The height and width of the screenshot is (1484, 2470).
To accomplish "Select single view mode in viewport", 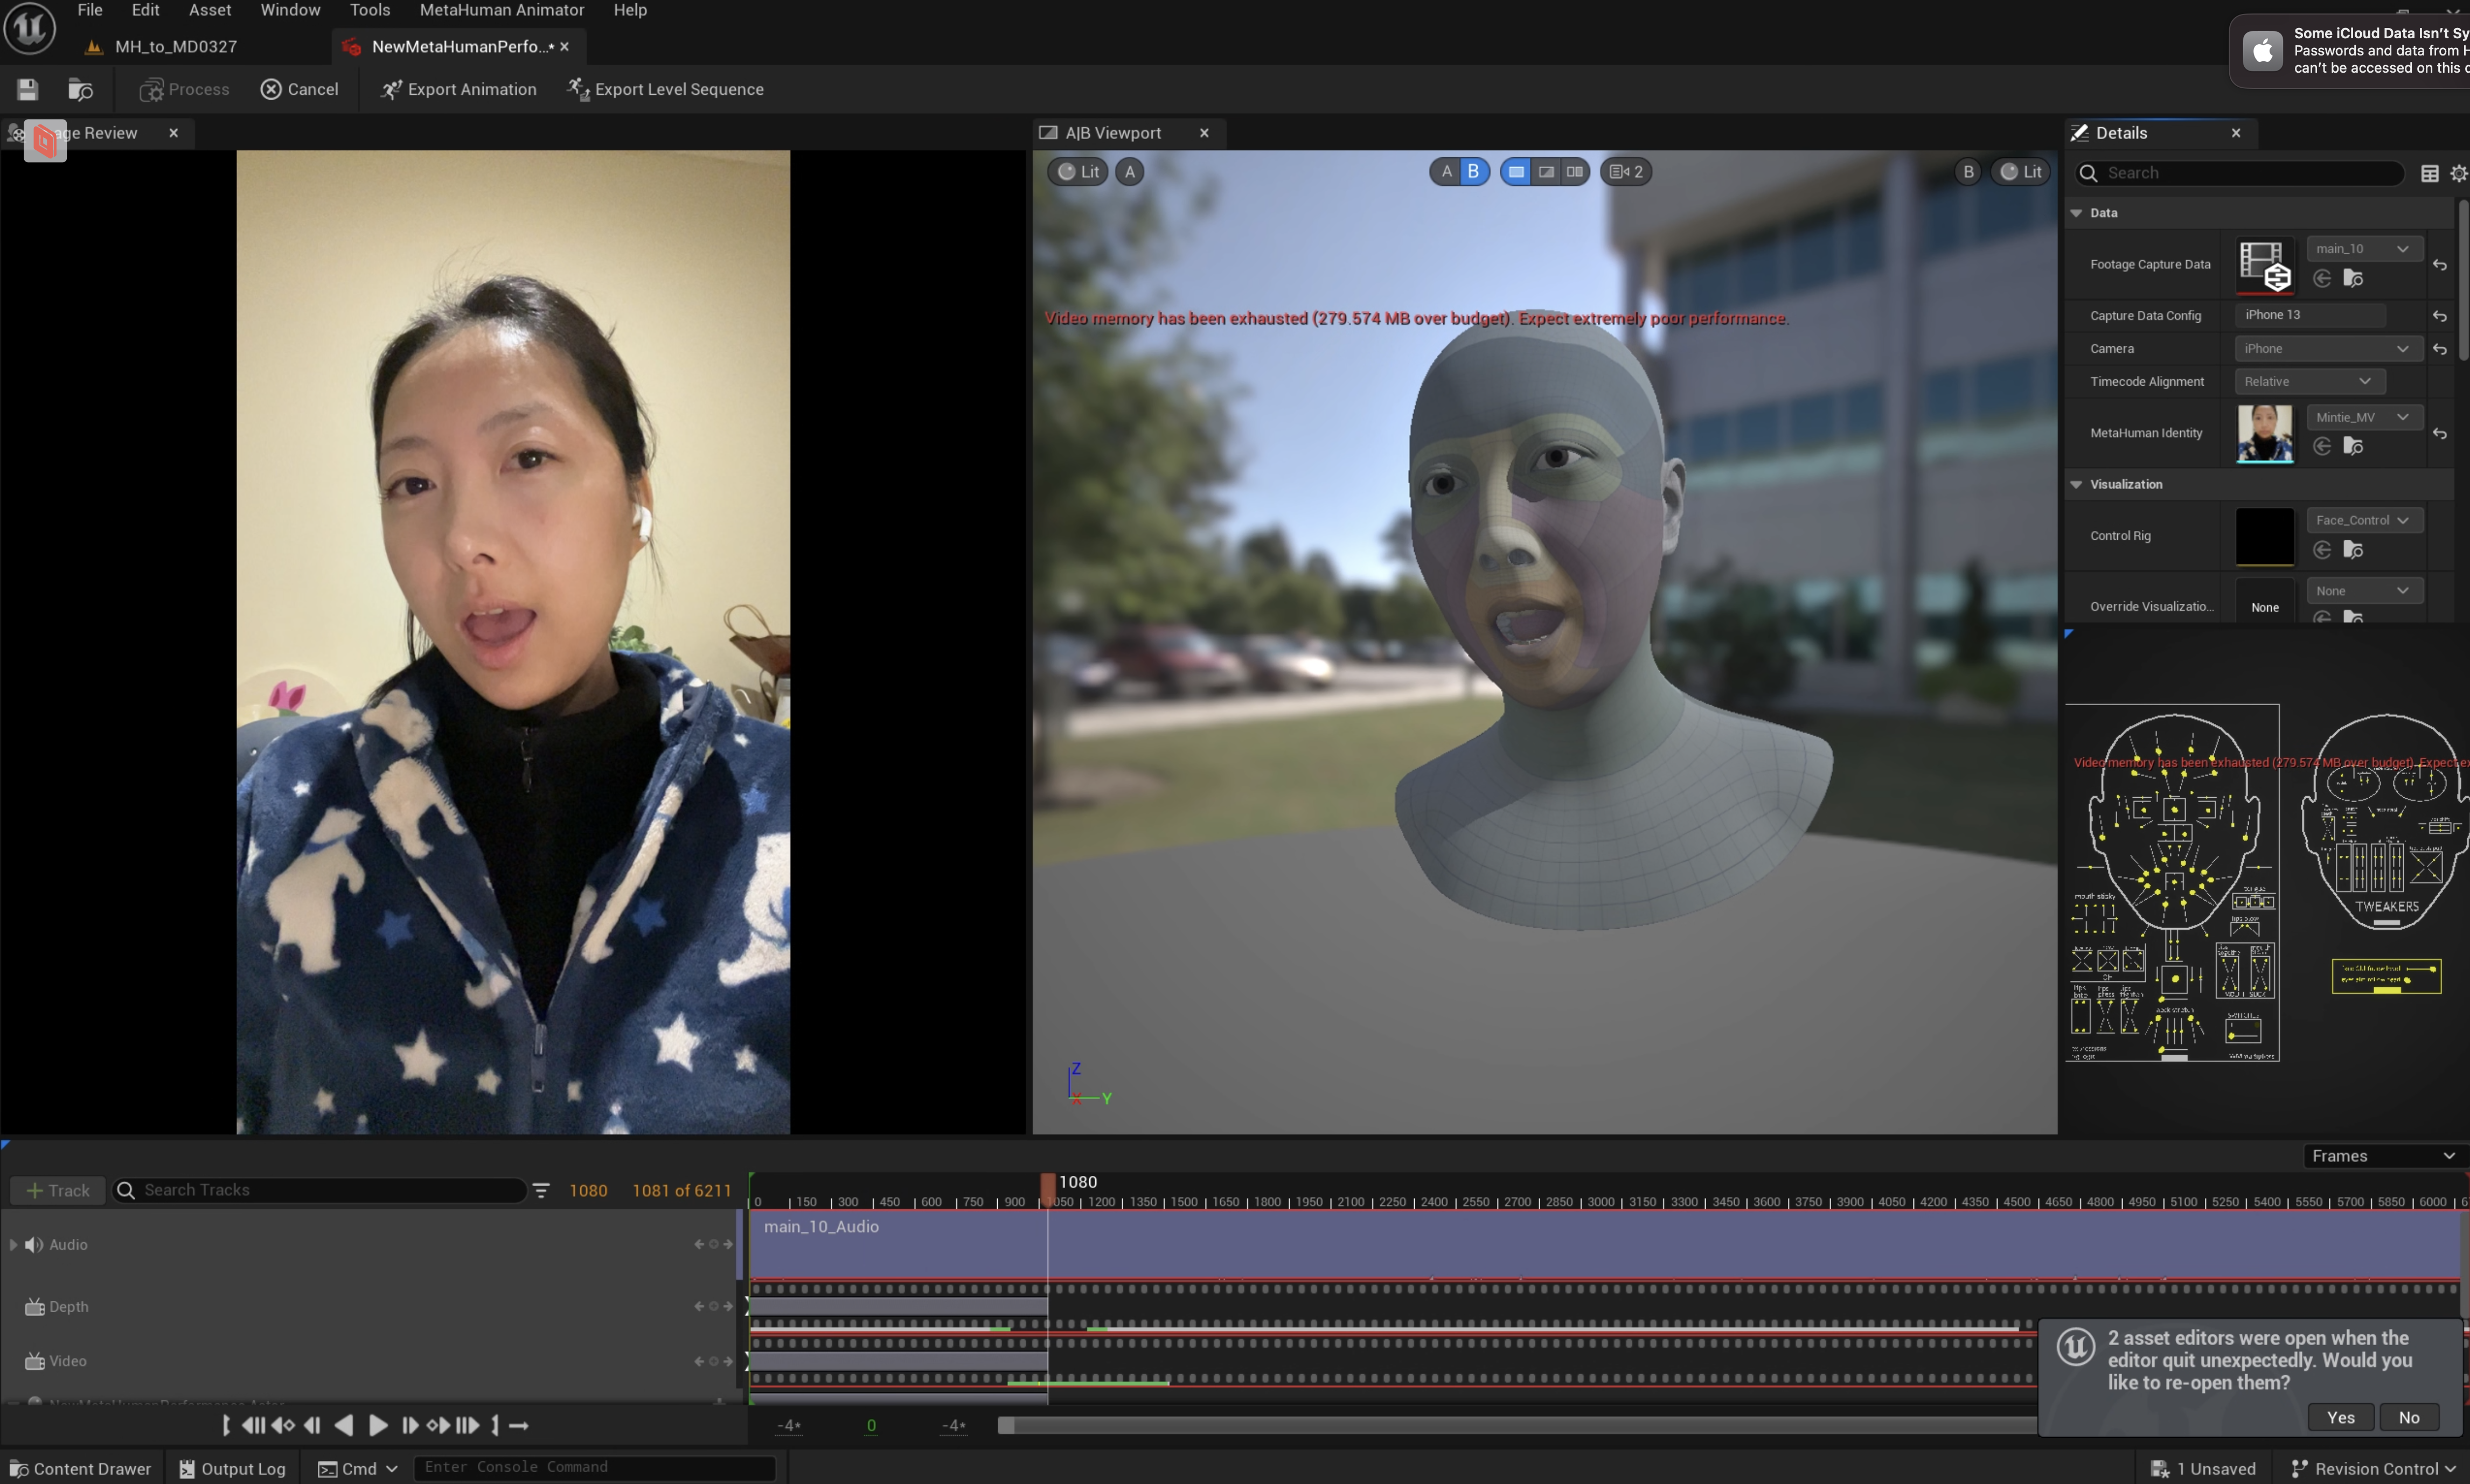I will [x=1516, y=172].
